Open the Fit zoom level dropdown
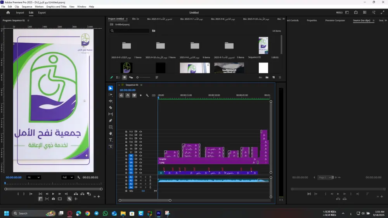 tap(33, 177)
